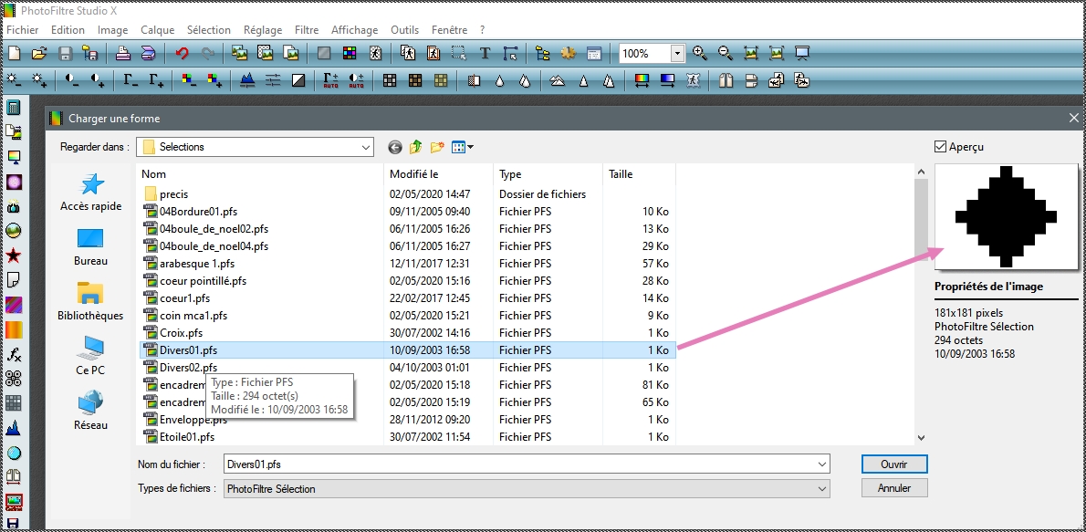1086x532 pixels.
Task: Click the calculator icon in left sidebar
Action: 13,108
